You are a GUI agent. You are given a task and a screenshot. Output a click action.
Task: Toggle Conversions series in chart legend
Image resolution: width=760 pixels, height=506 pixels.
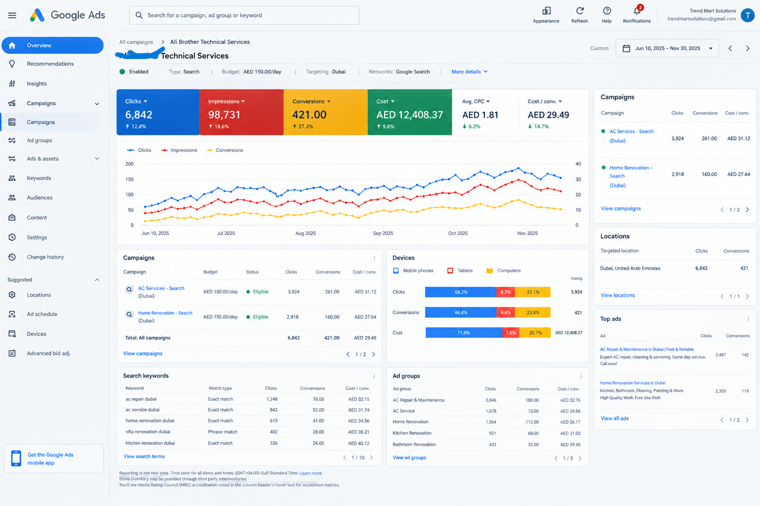pos(225,150)
